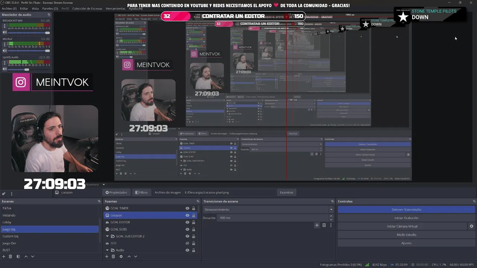The height and width of the screenshot is (268, 477).
Task: Open Spotify Audio three-dot options menu
Action: coord(4,63)
